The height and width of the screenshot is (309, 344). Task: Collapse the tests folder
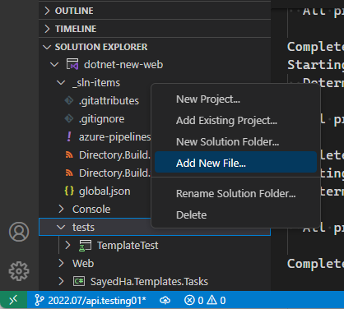[61, 227]
